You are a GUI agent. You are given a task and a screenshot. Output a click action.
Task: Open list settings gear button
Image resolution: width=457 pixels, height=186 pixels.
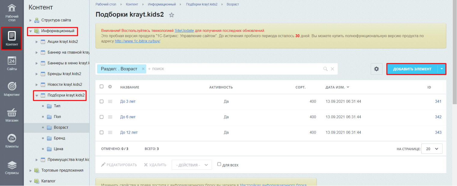pos(376,69)
